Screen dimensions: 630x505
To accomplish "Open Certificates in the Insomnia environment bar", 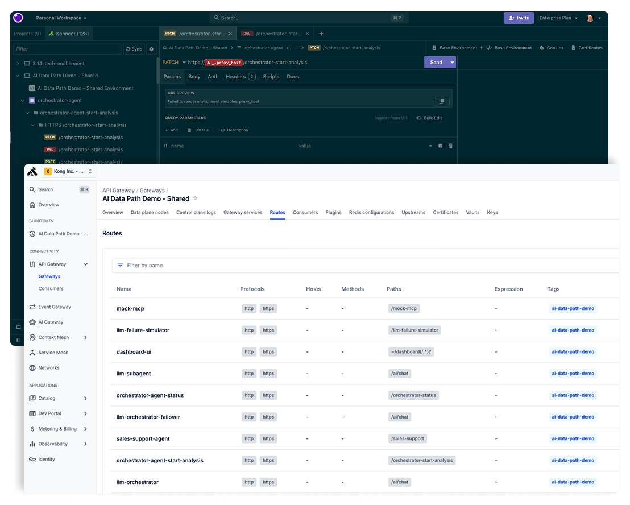I will tap(587, 48).
